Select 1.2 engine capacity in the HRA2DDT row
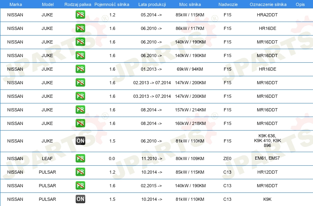This screenshot has height=206, width=313. point(112,15)
